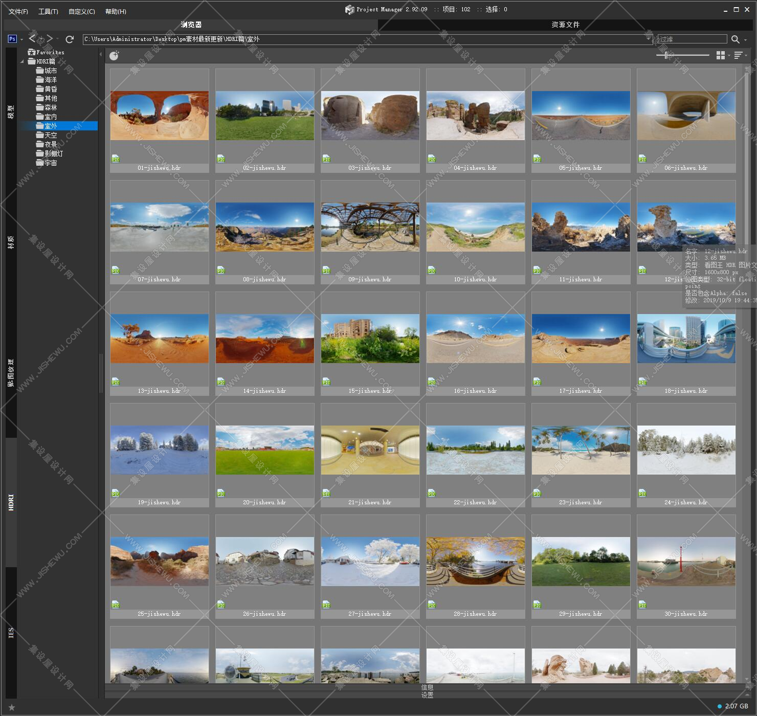Select the 模型 side tab
The height and width of the screenshot is (716, 757).
point(11,112)
